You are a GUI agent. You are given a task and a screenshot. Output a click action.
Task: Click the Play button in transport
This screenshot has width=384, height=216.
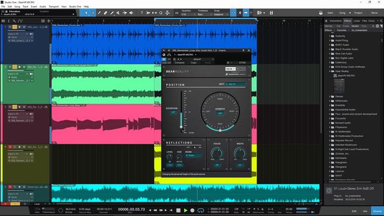point(185,210)
